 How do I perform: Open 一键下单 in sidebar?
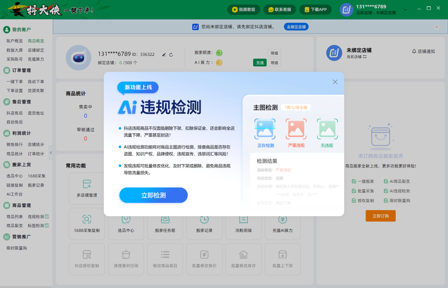tap(15, 82)
